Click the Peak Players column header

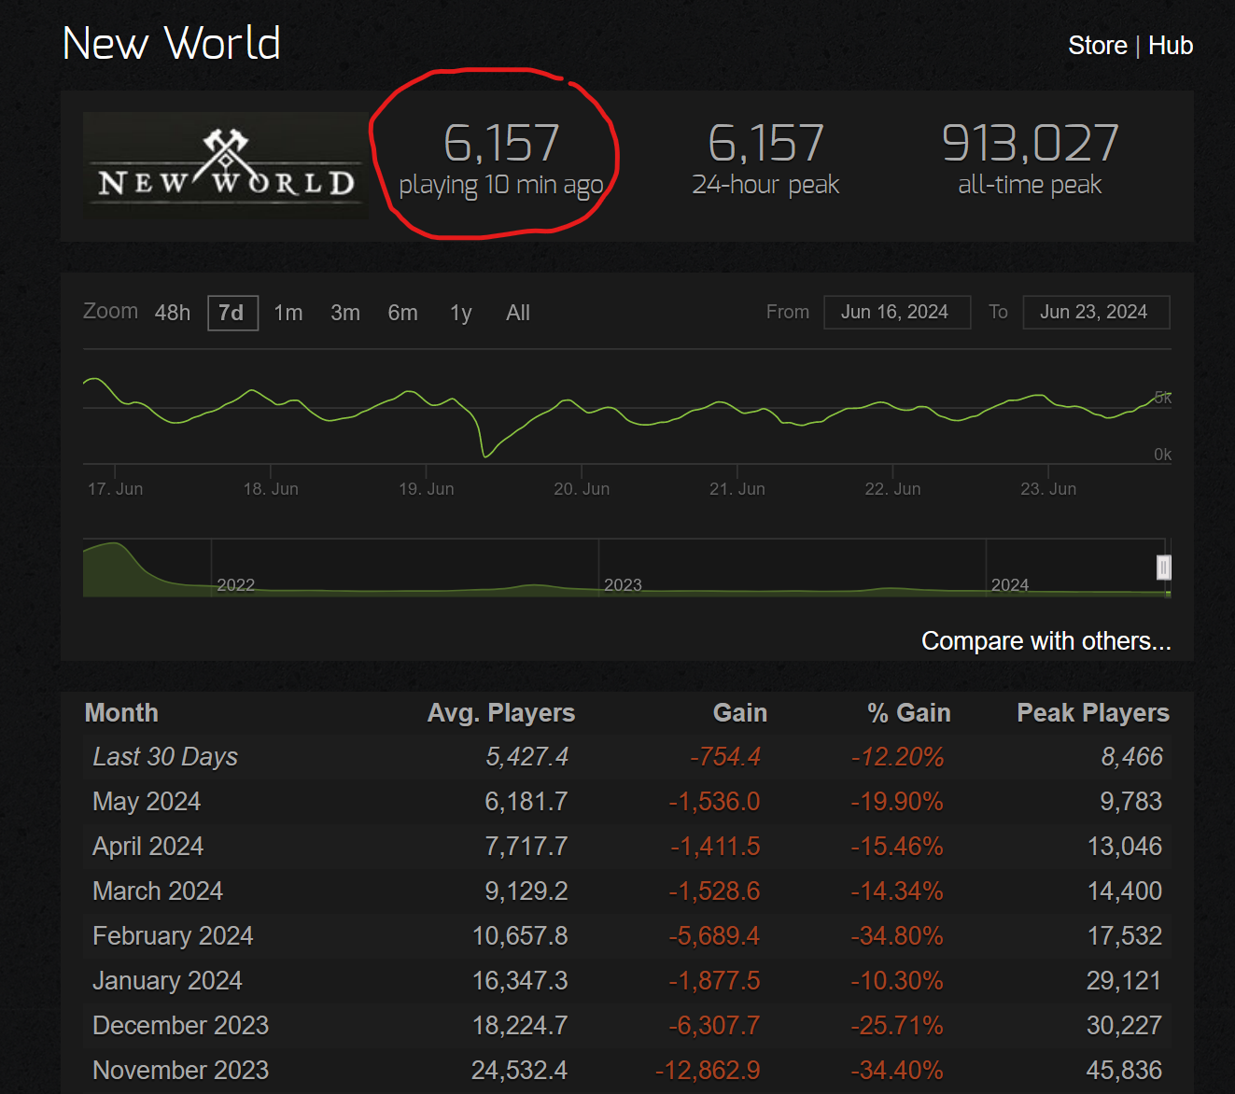click(1092, 713)
